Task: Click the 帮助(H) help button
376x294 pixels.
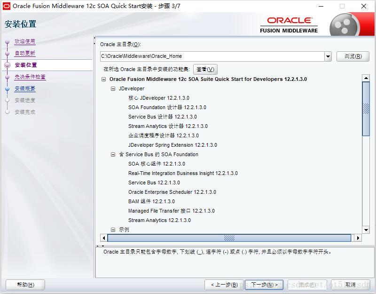Action: [x=25, y=285]
